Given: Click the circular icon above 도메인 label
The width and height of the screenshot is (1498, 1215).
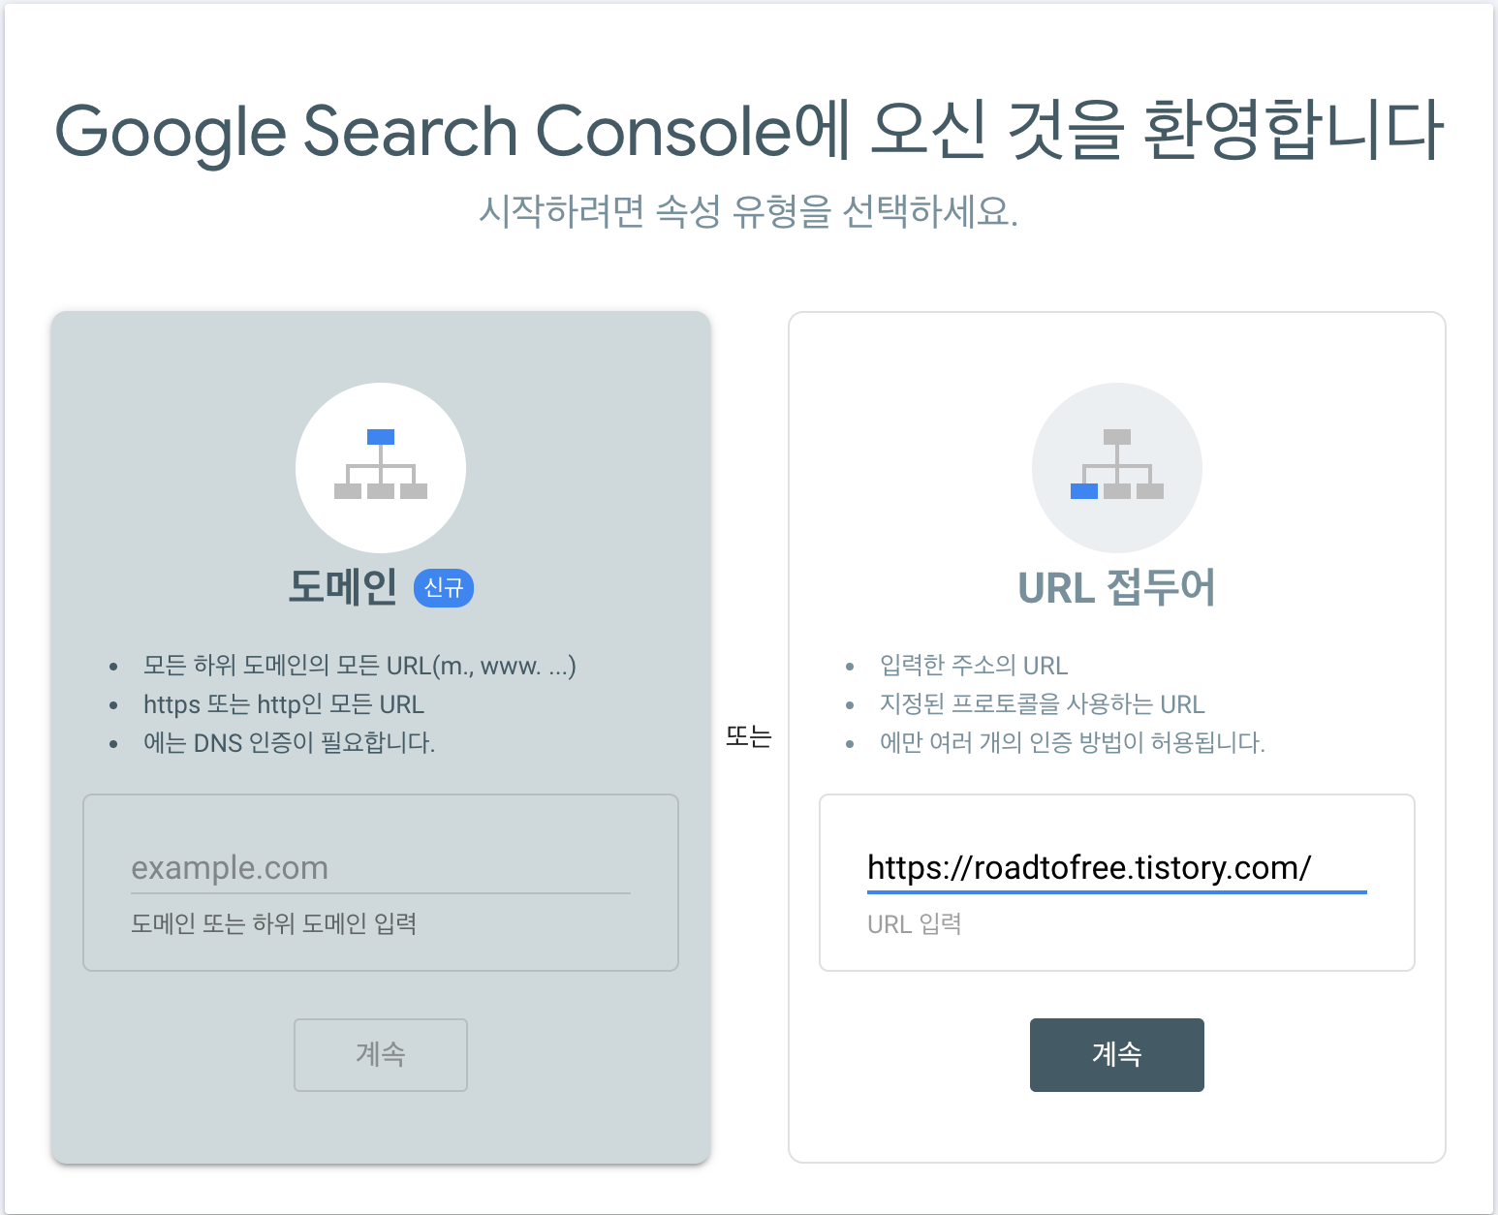Looking at the screenshot, I should (x=380, y=468).
